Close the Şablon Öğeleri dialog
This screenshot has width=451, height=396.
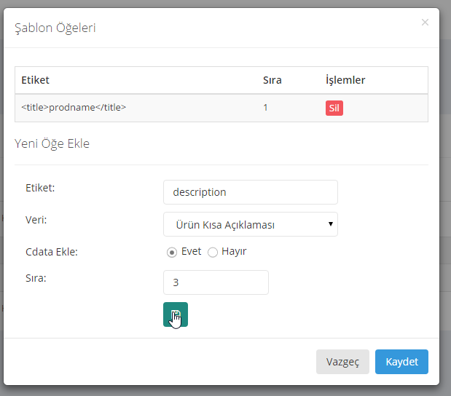pyautogui.click(x=425, y=23)
